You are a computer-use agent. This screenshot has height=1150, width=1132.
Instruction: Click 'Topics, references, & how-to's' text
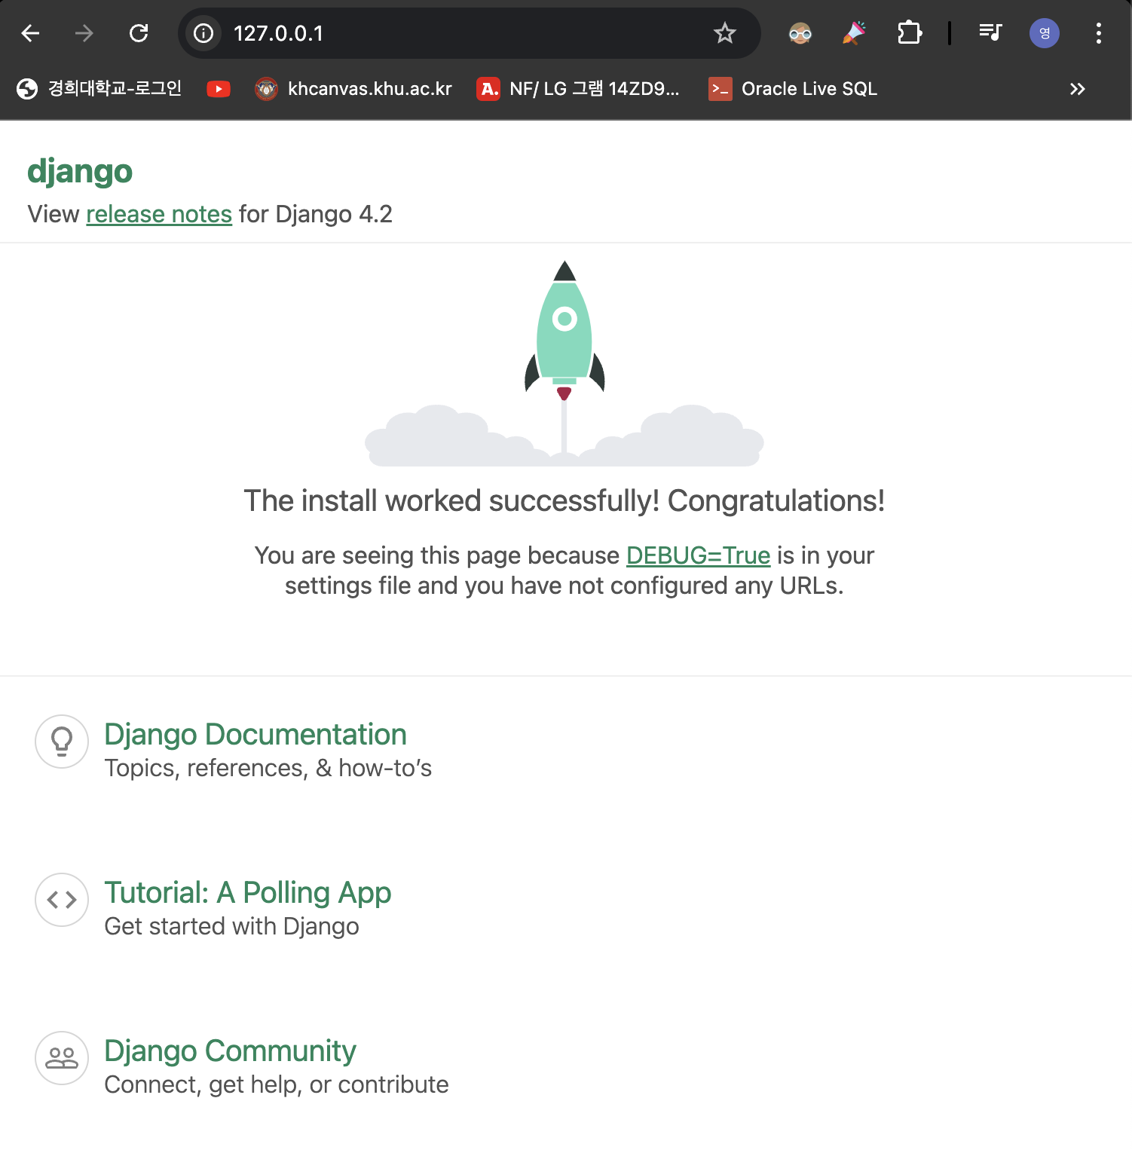click(x=268, y=768)
